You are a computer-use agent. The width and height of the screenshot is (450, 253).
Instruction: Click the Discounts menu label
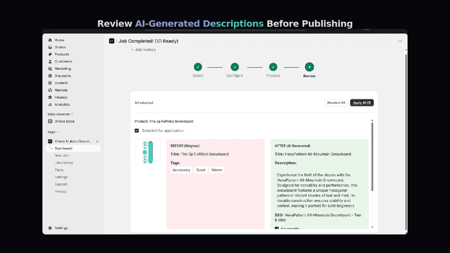tap(62, 75)
